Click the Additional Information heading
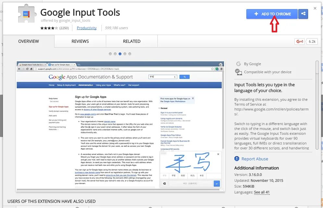Image resolution: width=323 pixels, height=208 pixels. (256, 168)
